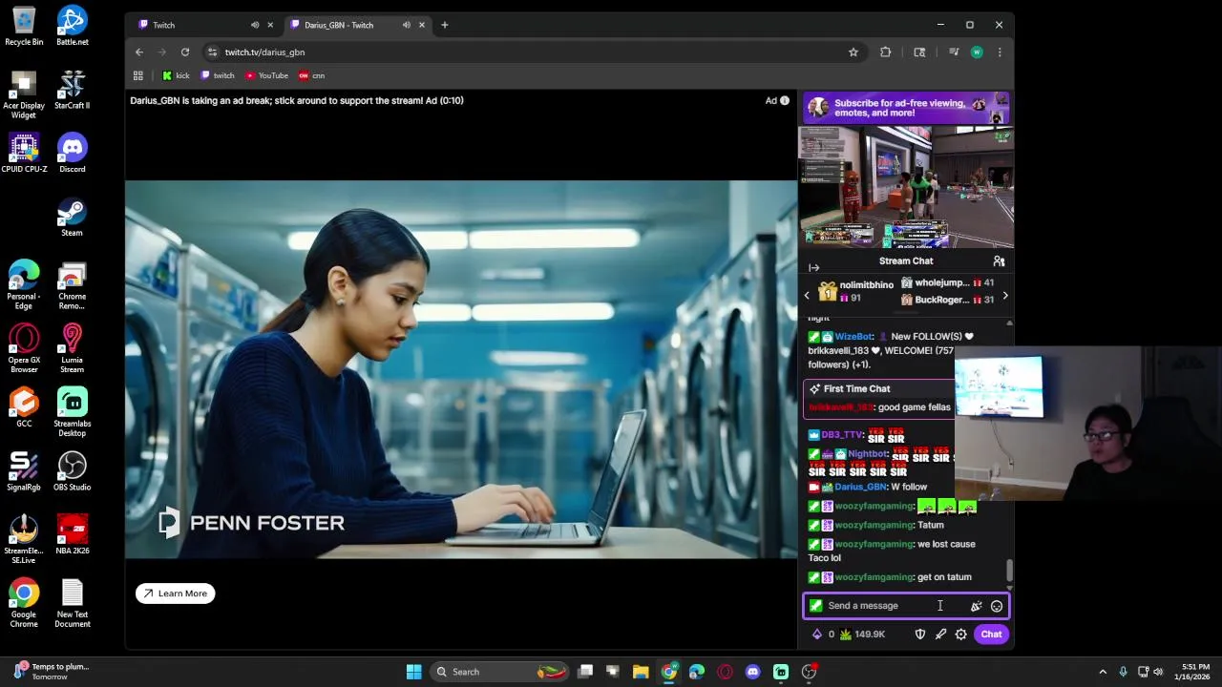Go back to the previous page
Image resolution: width=1222 pixels, height=687 pixels.
(x=139, y=52)
